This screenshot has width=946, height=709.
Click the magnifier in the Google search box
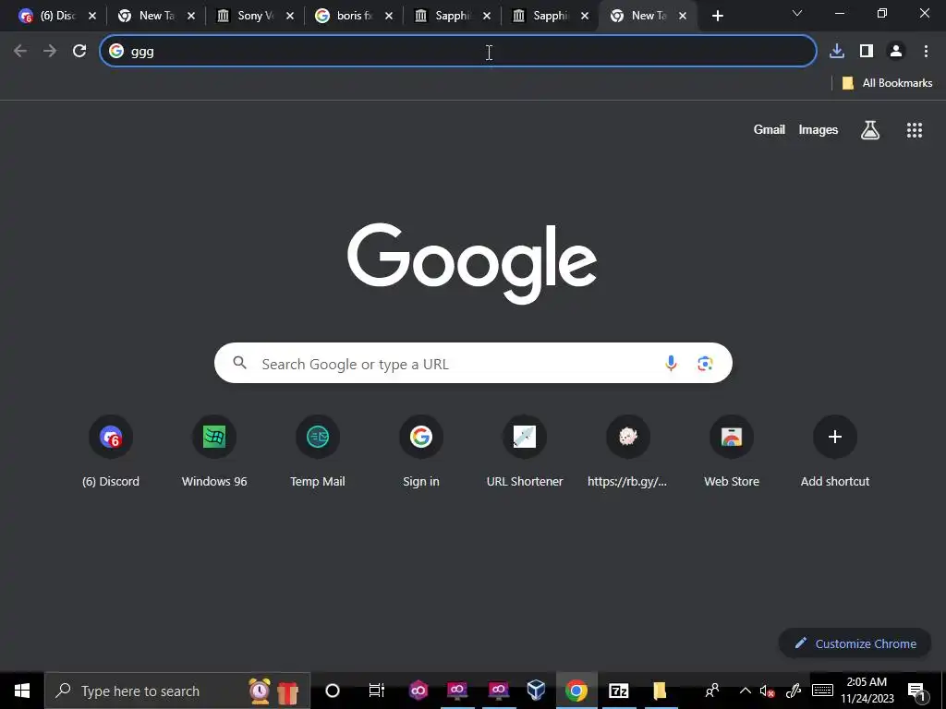(239, 362)
